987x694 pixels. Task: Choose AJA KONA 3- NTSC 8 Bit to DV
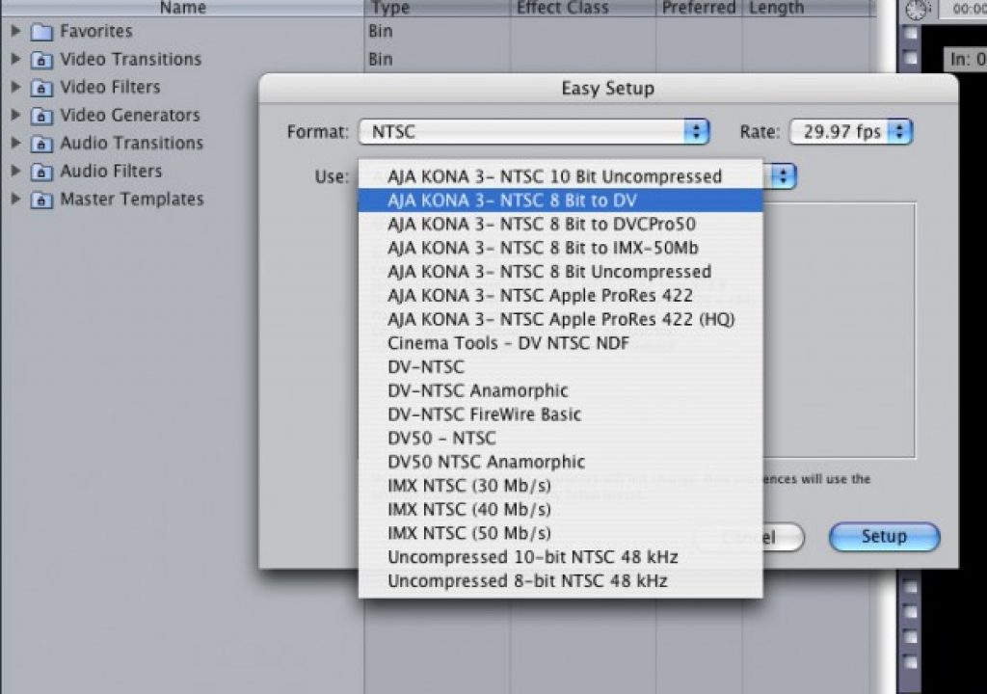(x=560, y=200)
